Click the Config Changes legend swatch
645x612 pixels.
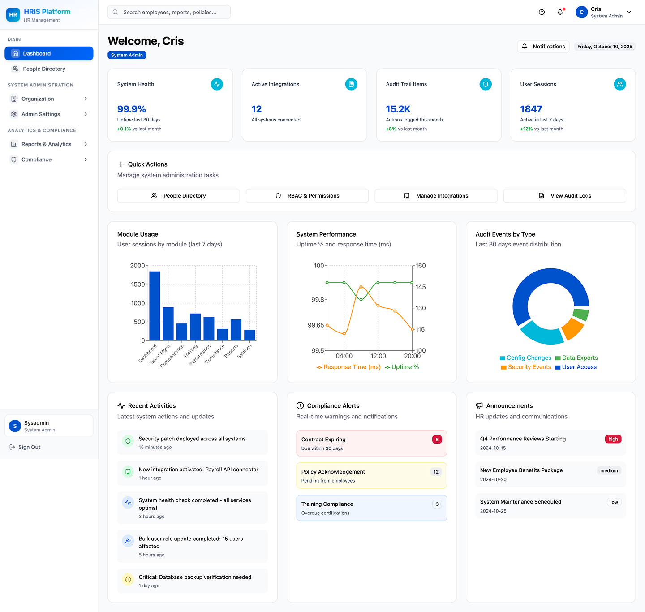pyautogui.click(x=503, y=358)
